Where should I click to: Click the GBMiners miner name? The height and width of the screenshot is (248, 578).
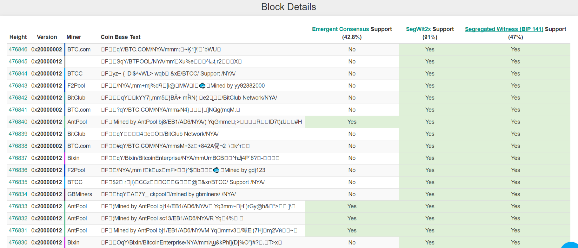pyautogui.click(x=80, y=194)
